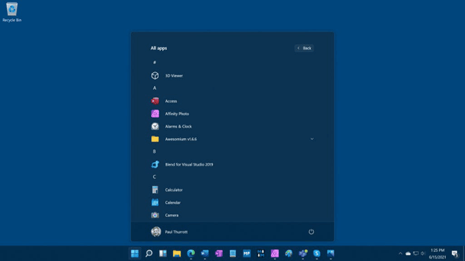Click the volume speaker tray icon
Viewport: 465px width, 261px height.
pyautogui.click(x=423, y=253)
